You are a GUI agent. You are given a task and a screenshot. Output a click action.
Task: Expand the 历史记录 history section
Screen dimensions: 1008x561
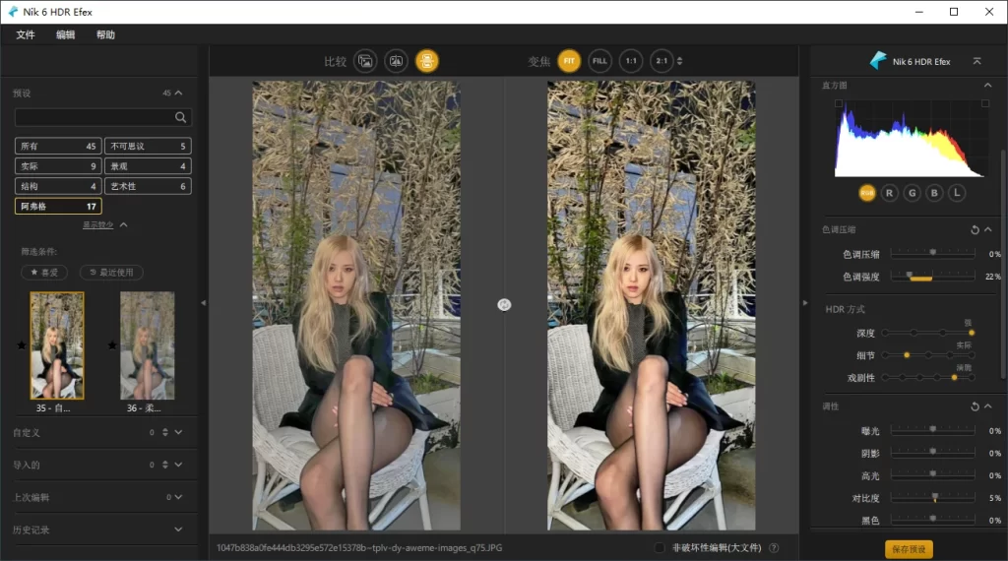[x=178, y=530]
